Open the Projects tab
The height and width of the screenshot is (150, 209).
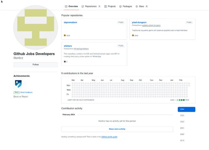click(x=110, y=7)
